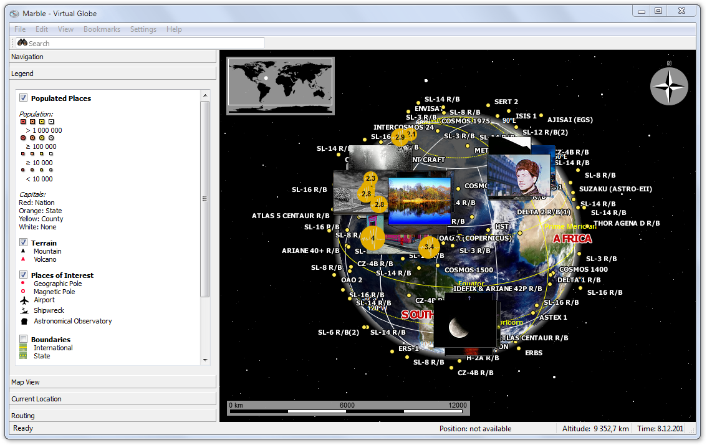Enable the Boundaries checkbox
The image size is (707, 445).
(24, 338)
